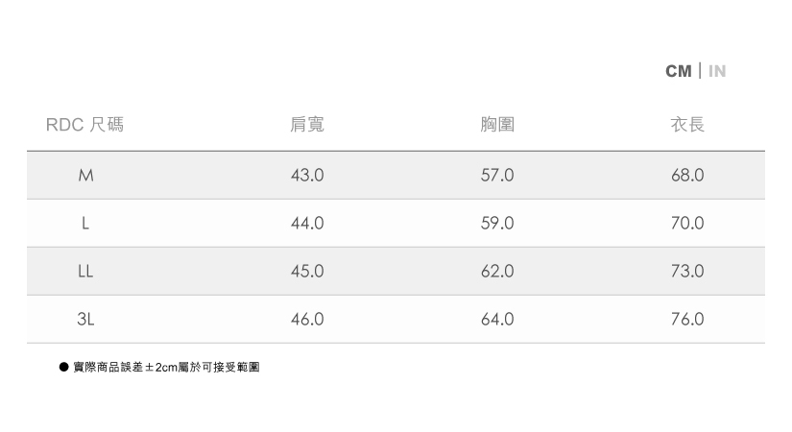Click the 肩寬 column header
The image size is (792, 432).
(307, 125)
